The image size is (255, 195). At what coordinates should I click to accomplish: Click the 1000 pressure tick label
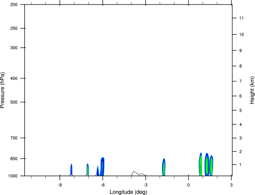pyautogui.click(x=13, y=176)
